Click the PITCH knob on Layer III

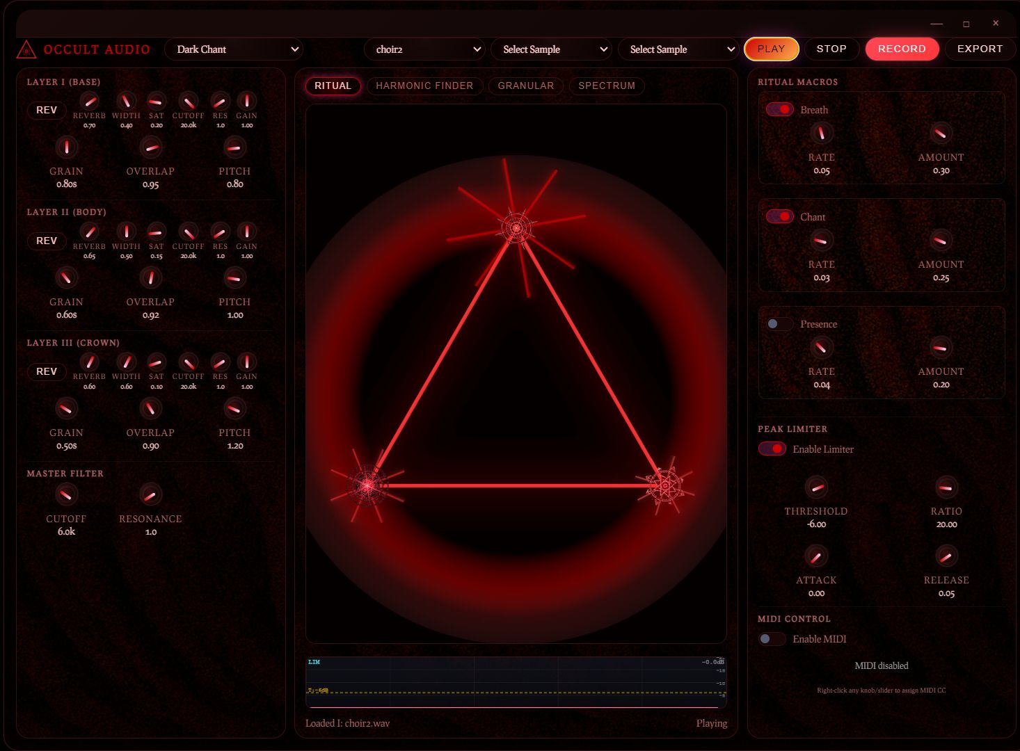(x=234, y=408)
